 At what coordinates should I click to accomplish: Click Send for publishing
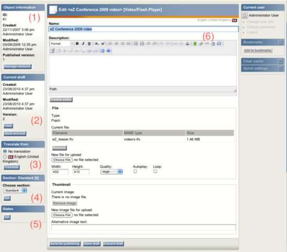point(65,244)
